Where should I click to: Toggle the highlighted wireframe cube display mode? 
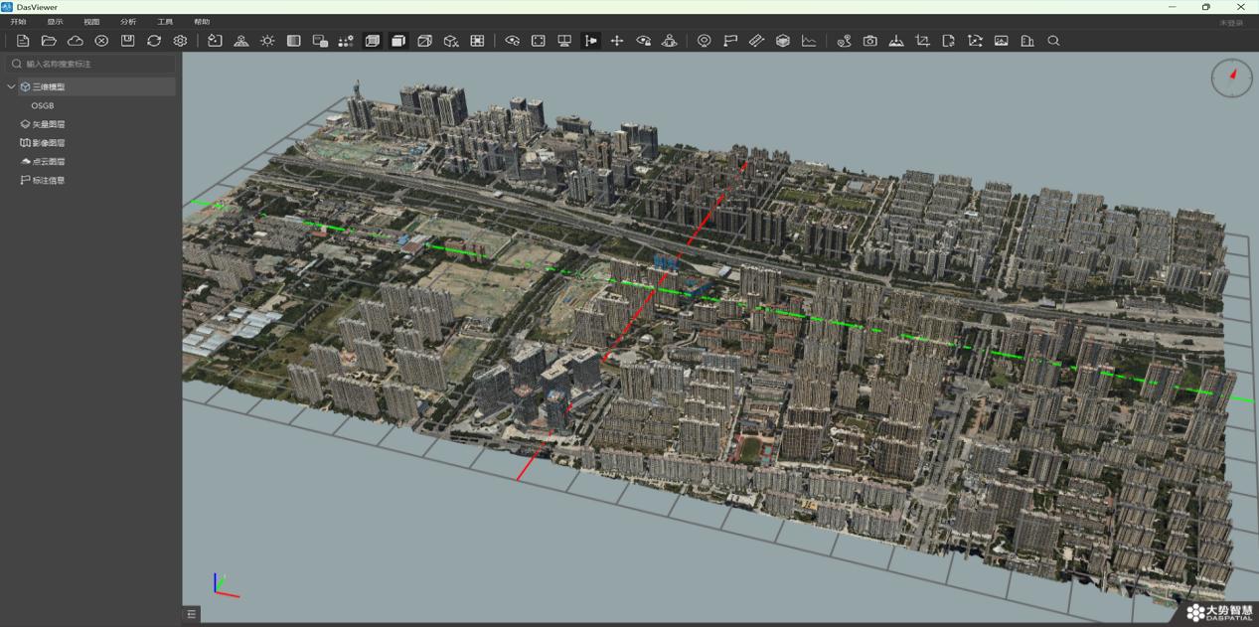pyautogui.click(x=373, y=41)
